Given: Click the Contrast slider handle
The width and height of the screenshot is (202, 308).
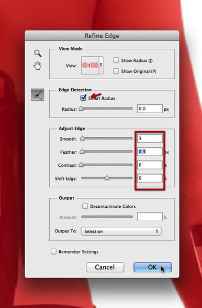Looking at the screenshot, I should coord(81,165).
